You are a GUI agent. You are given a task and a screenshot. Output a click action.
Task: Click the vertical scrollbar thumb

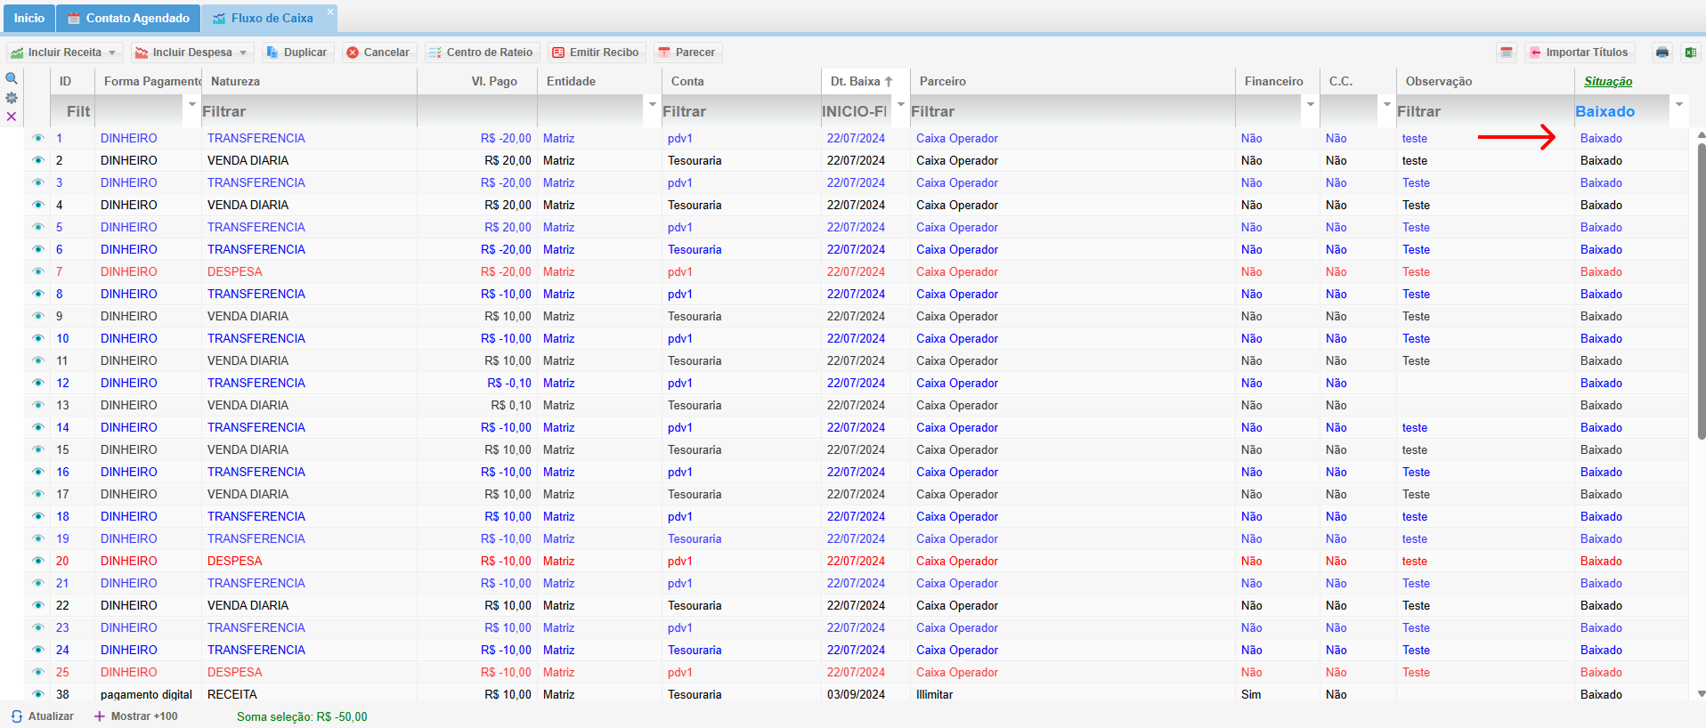click(1702, 290)
